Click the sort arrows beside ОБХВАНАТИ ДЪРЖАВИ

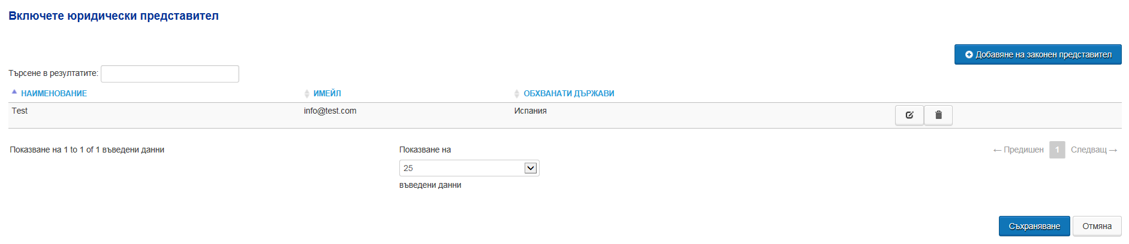(x=517, y=93)
